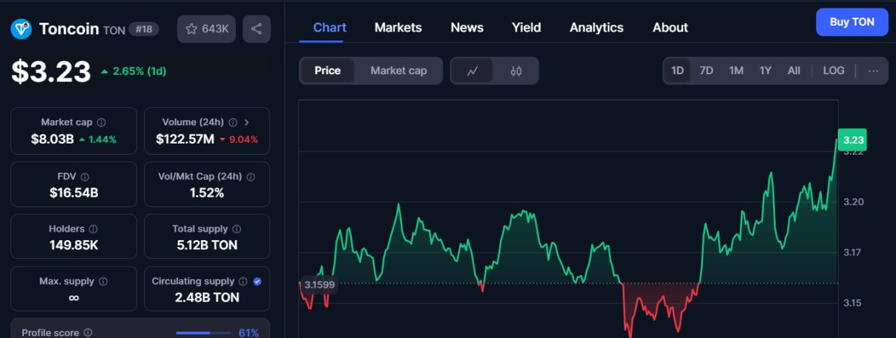This screenshot has height=338, width=896.
Task: Click the #18 rank badge
Action: pyautogui.click(x=145, y=29)
